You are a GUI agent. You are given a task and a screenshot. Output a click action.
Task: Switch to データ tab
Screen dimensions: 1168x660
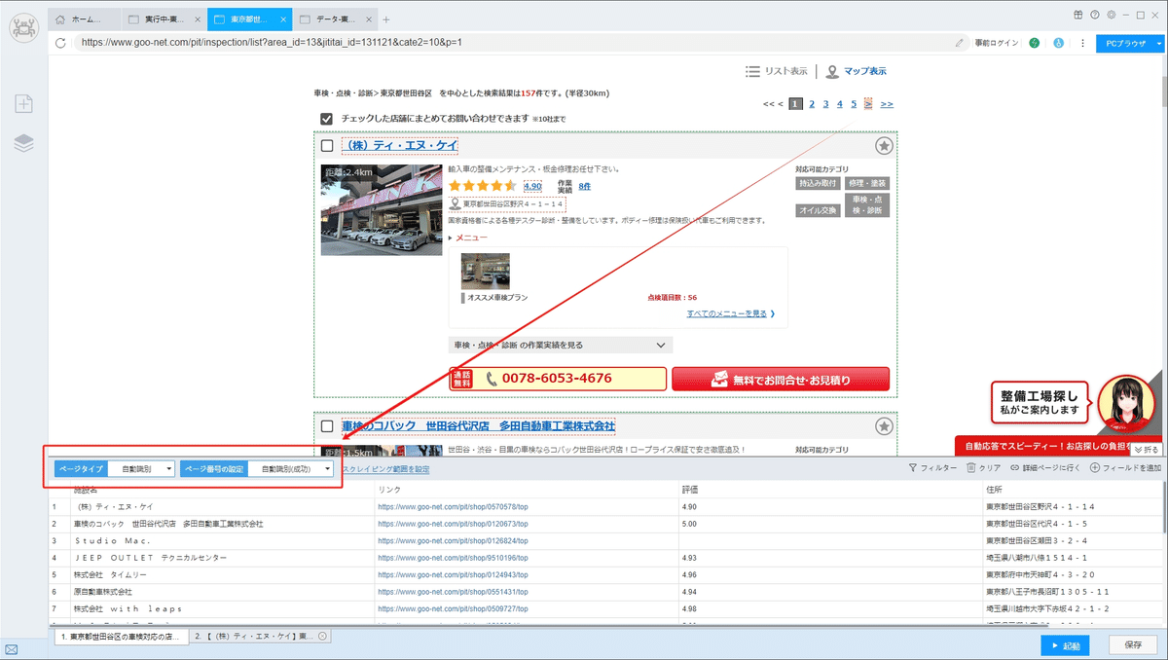point(334,19)
